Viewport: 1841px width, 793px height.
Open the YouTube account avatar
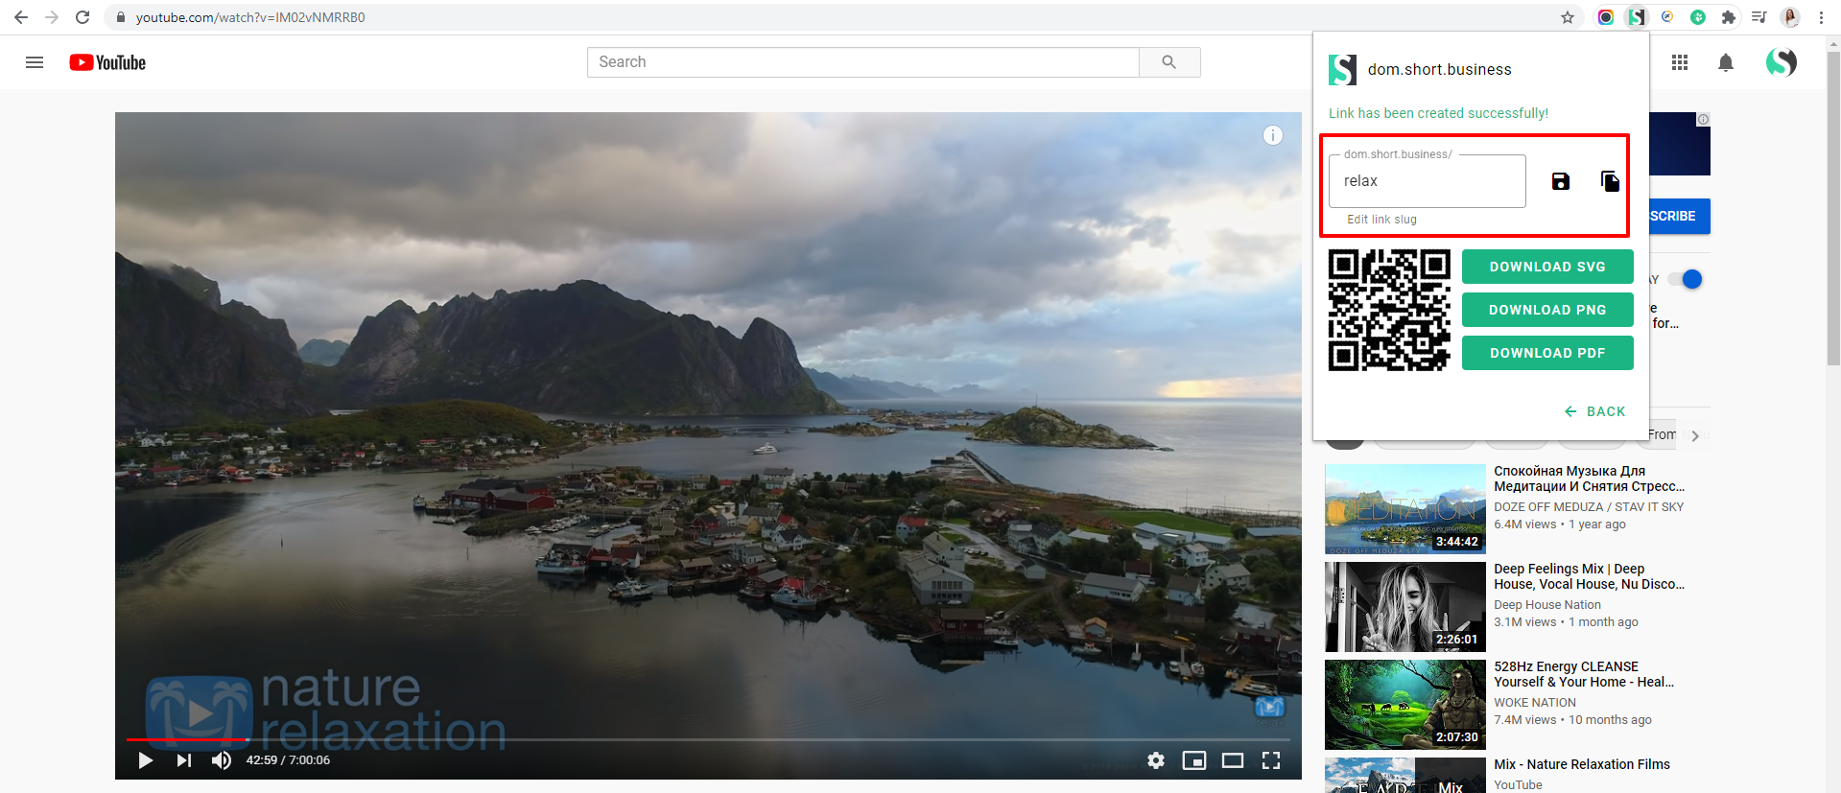(x=1782, y=62)
